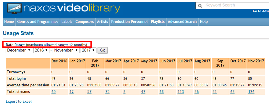Open the Help menu item
Image resolution: width=269 pixels, height=108 pixels.
(204, 22)
